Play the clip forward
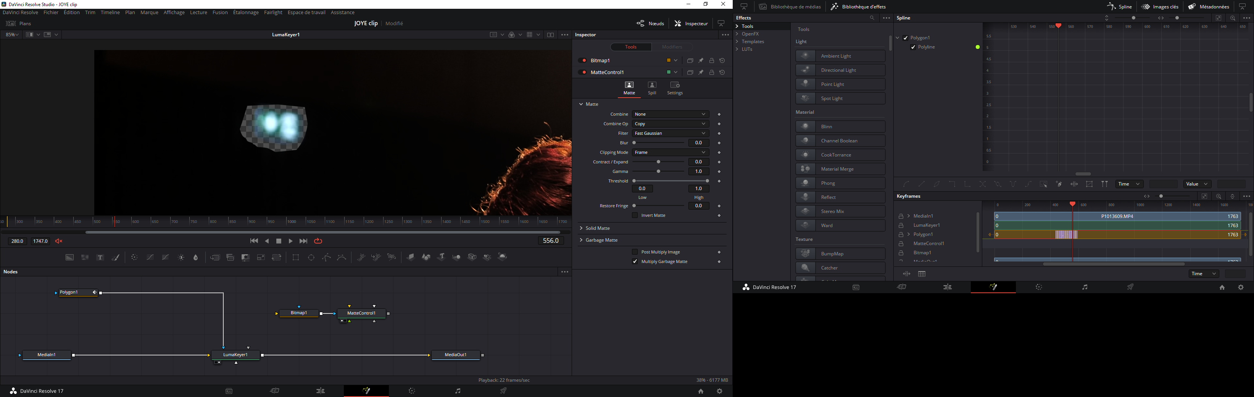Screen dimensions: 1254x397 [291, 241]
